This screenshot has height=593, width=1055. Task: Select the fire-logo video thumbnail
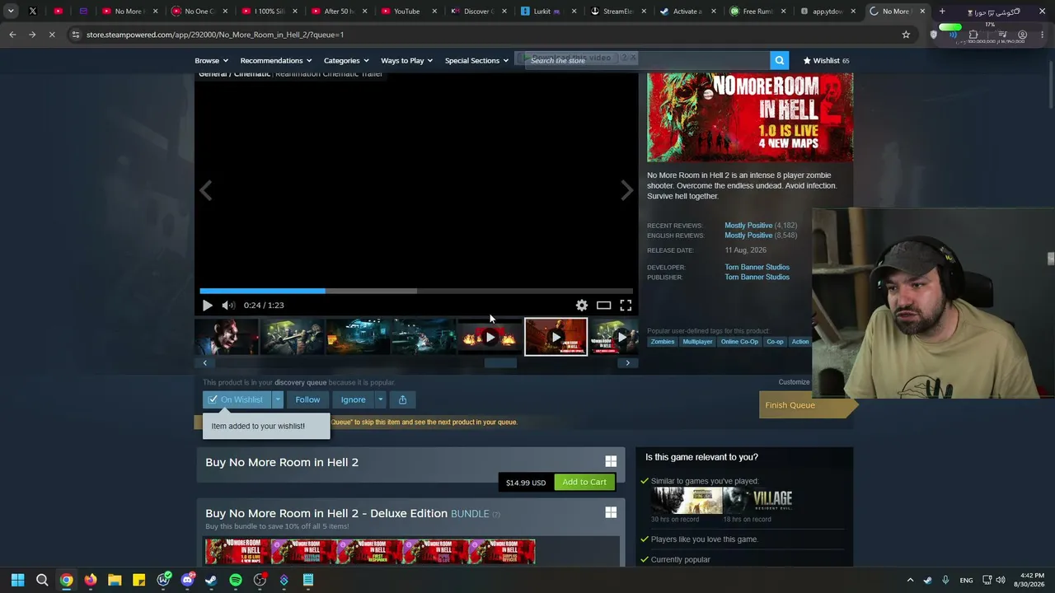pos(490,337)
